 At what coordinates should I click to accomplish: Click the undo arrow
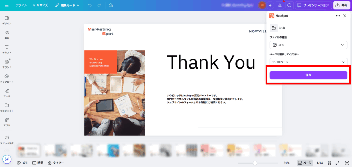[x=90, y=5]
